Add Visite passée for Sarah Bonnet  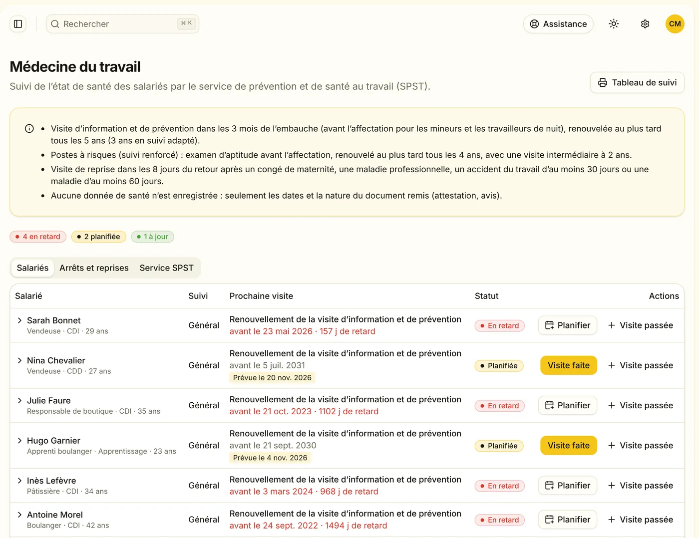[640, 325]
